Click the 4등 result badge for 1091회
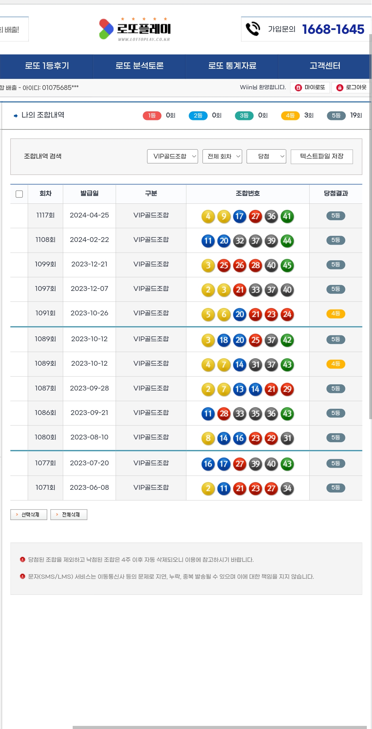This screenshot has height=729, width=372. (x=335, y=314)
